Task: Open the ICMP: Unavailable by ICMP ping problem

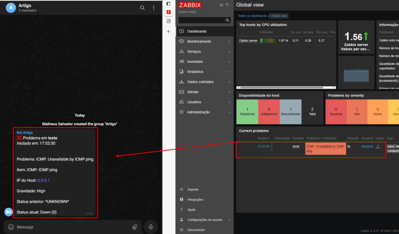Action: click(x=325, y=149)
